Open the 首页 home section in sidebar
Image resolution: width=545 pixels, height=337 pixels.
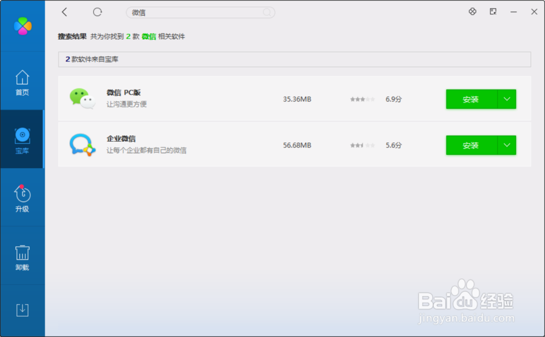tap(22, 81)
